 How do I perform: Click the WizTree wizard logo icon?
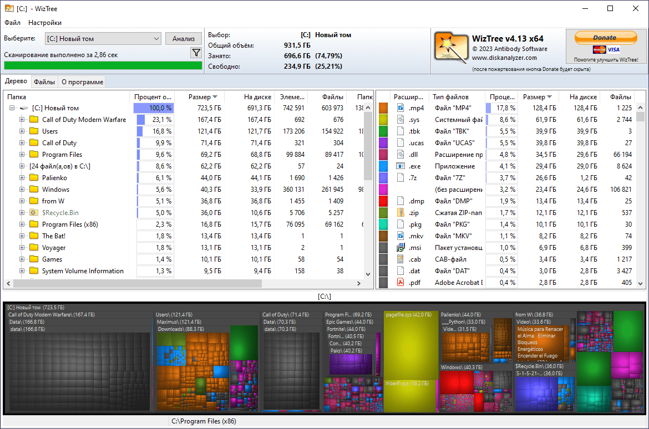[x=451, y=48]
